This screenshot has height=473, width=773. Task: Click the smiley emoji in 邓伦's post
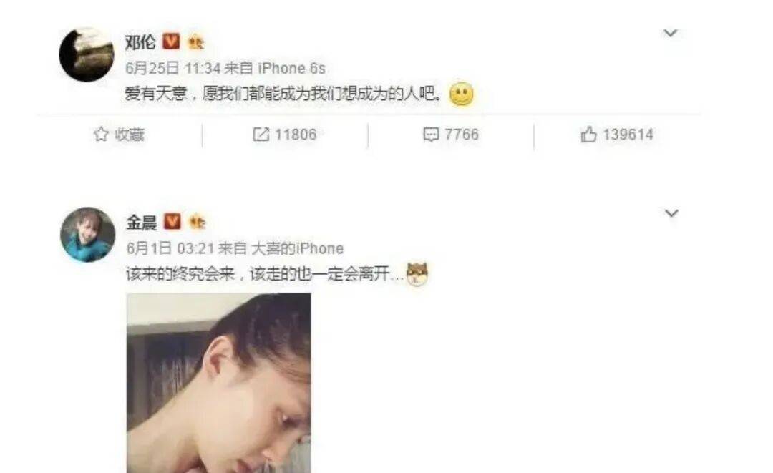(462, 94)
